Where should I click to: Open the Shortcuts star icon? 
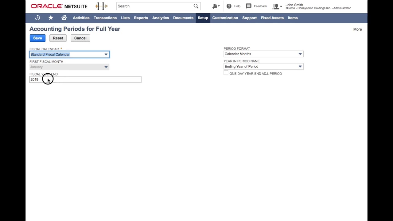point(51,18)
